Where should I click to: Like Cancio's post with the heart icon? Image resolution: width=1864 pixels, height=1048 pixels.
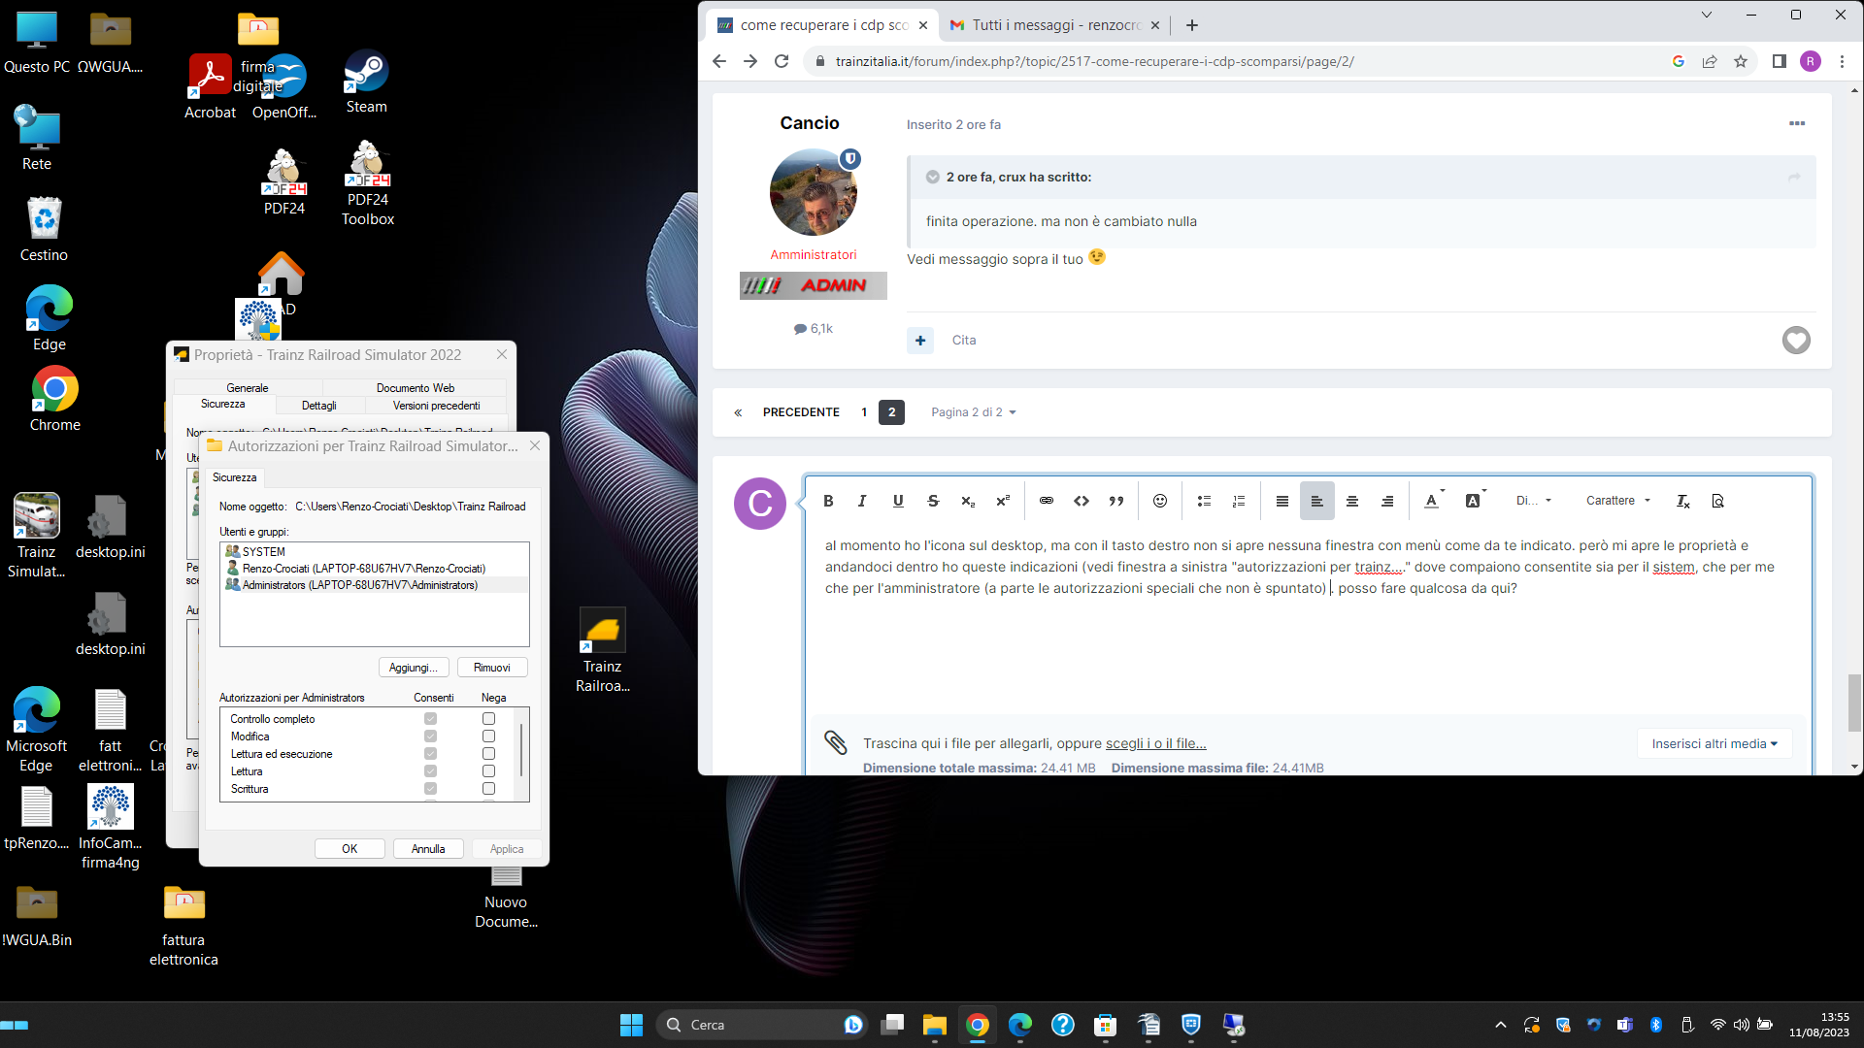point(1796,340)
